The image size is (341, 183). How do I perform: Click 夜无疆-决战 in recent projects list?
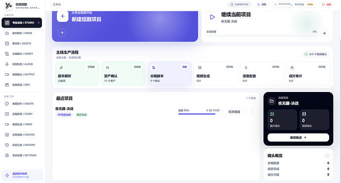coord(64,109)
